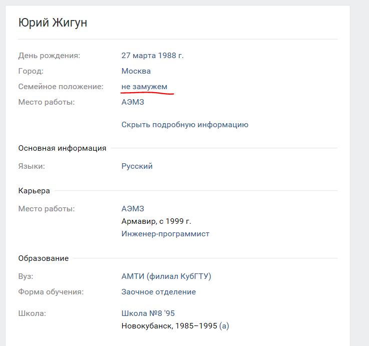Click the "(а)" class letter link

(224, 326)
